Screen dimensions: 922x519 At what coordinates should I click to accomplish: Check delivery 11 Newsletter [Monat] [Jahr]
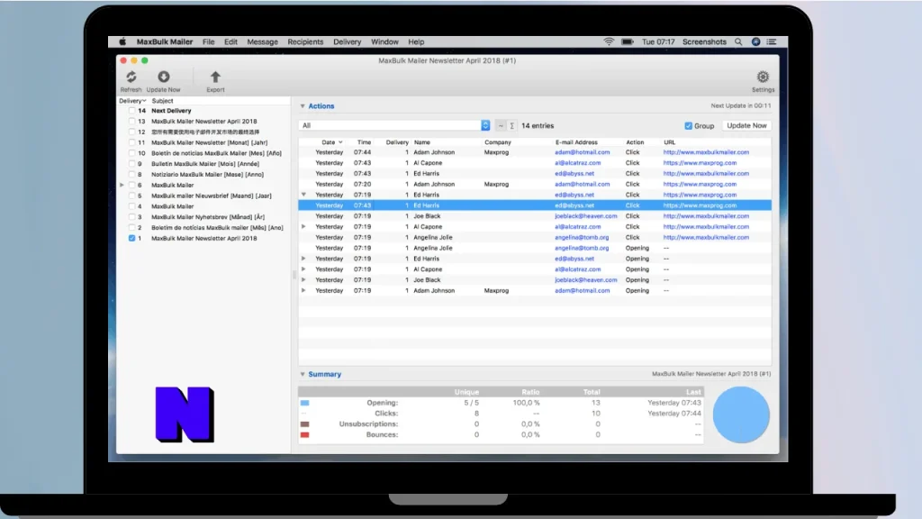[x=131, y=142]
